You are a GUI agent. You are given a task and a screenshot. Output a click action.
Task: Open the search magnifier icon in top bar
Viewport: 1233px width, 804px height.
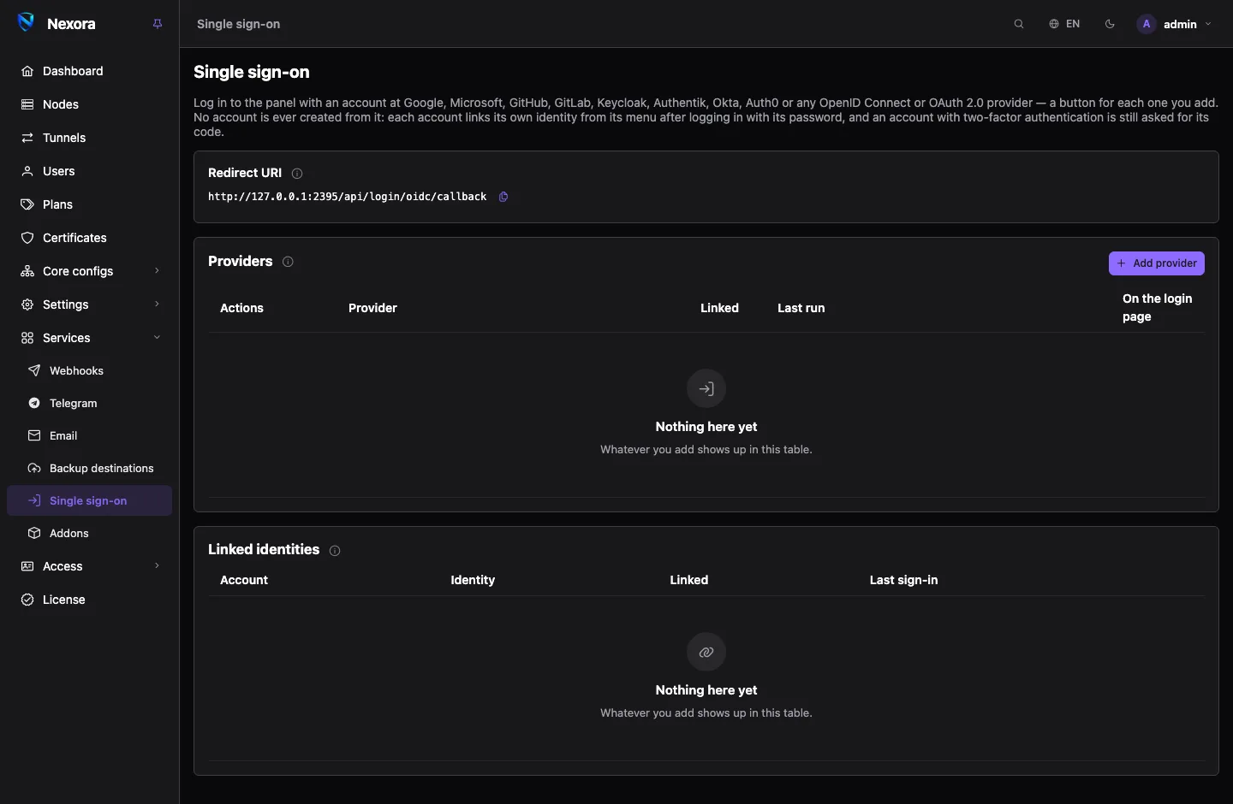1019,24
